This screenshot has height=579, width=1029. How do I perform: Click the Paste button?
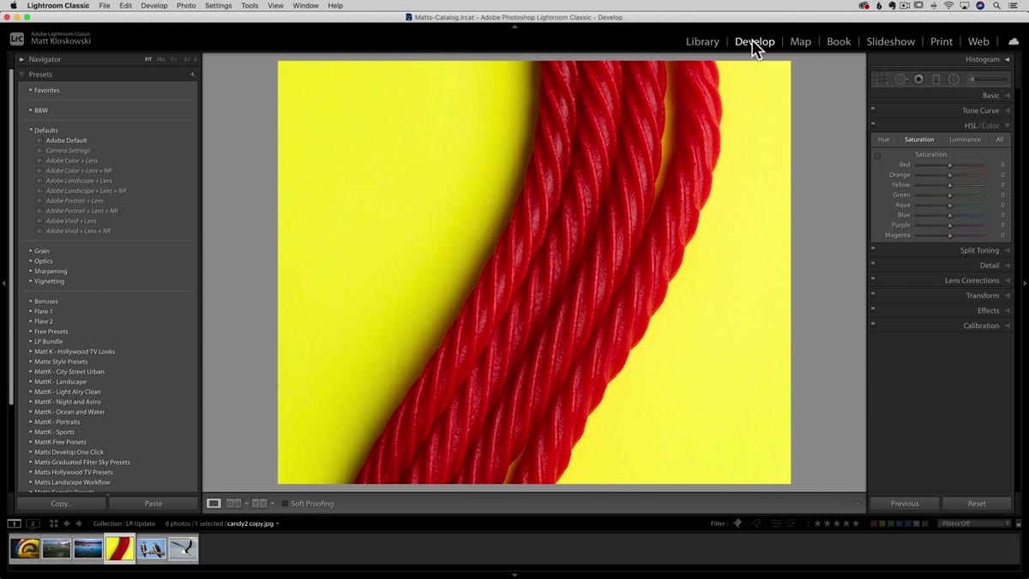point(153,504)
